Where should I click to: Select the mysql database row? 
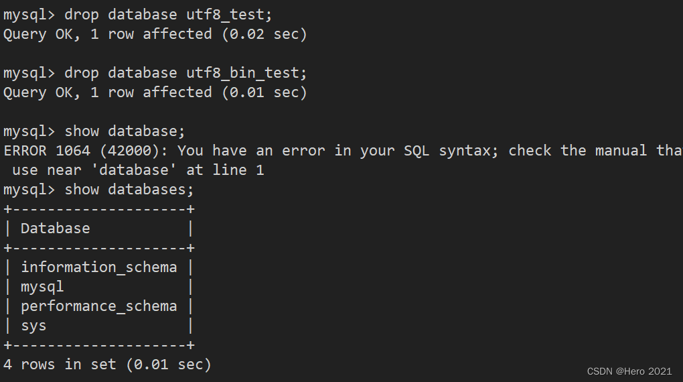(x=99, y=287)
